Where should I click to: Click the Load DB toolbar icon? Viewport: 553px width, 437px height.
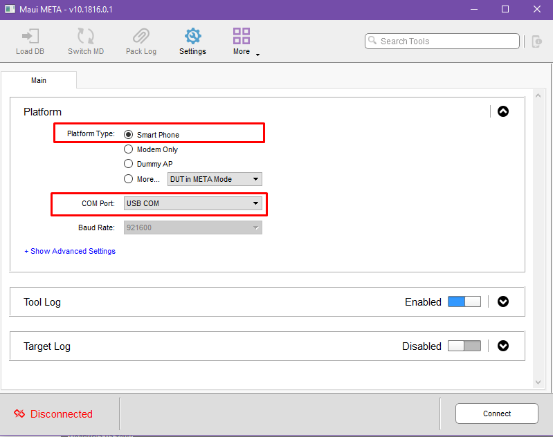click(29, 37)
